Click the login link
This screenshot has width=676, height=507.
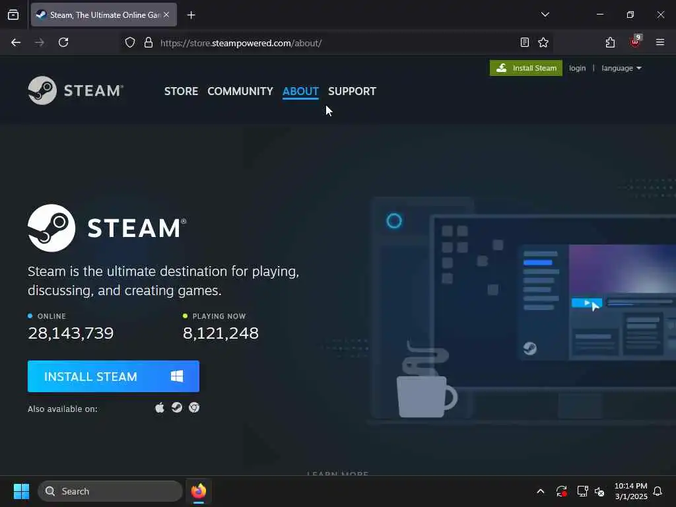[577, 68]
